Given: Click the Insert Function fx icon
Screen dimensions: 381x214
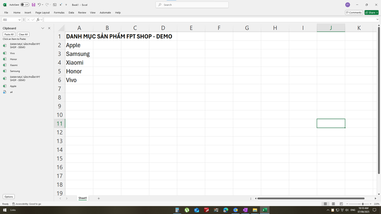Looking at the screenshot, I should [x=38, y=19].
